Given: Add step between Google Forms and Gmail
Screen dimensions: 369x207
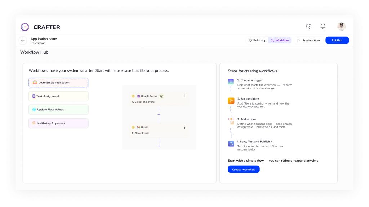Looking at the screenshot, I should click(x=159, y=115).
